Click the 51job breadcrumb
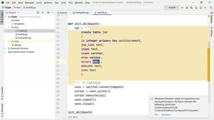Screen dimensions: 214x120 [6, 8]
